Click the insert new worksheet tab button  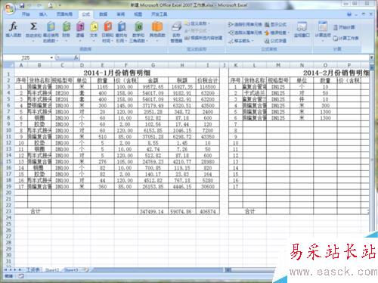(x=86, y=270)
